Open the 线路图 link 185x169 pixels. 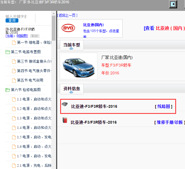(x=164, y=106)
